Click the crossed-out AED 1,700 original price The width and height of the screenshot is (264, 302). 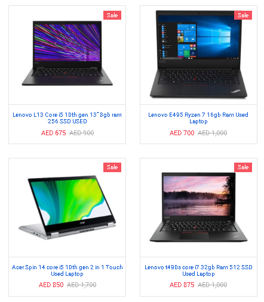(x=81, y=285)
